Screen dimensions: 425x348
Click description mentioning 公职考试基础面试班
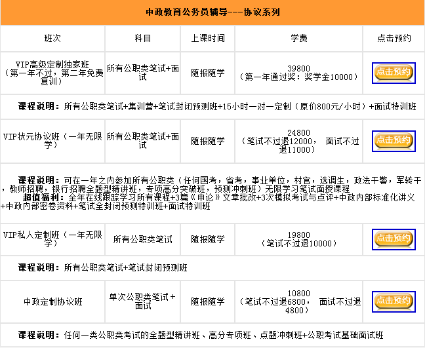[x=212, y=336]
